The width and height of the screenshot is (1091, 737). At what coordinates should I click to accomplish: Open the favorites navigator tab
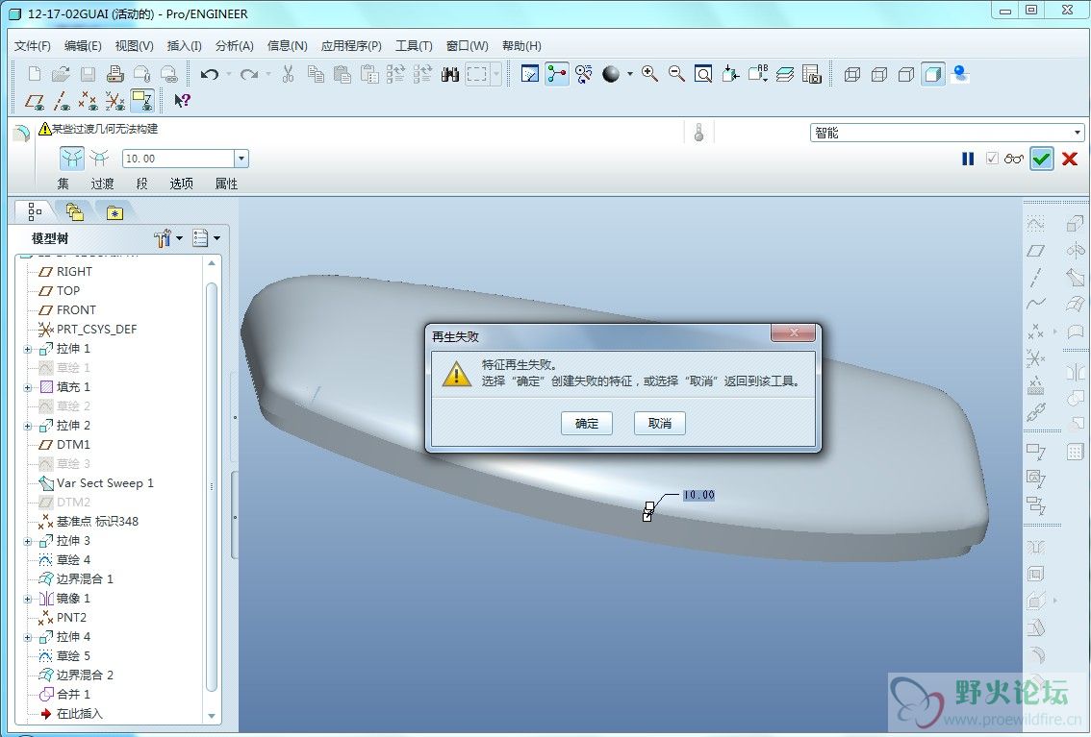click(114, 211)
